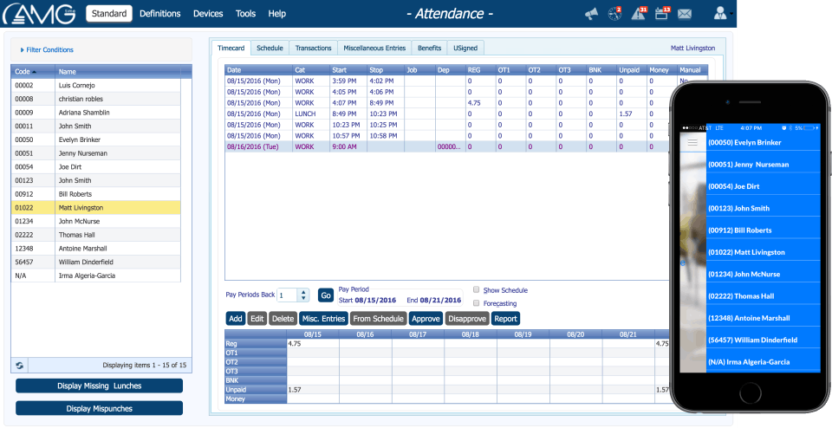This screenshot has height=428, width=832.
Task: Toggle the Forecasting checkbox
Action: click(x=477, y=303)
